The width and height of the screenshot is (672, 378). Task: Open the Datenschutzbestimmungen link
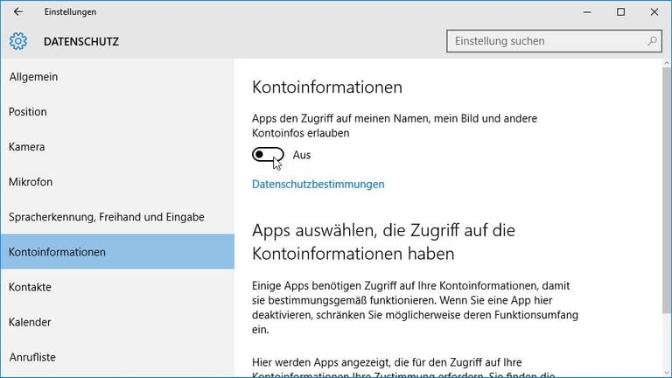click(x=318, y=185)
